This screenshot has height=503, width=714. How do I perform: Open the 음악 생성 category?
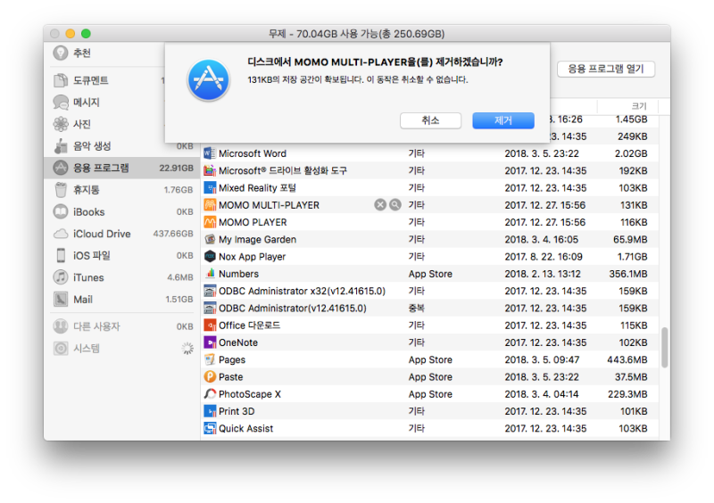[121, 146]
